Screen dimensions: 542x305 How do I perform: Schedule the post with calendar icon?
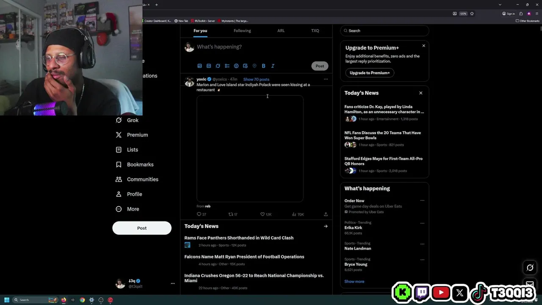click(245, 66)
